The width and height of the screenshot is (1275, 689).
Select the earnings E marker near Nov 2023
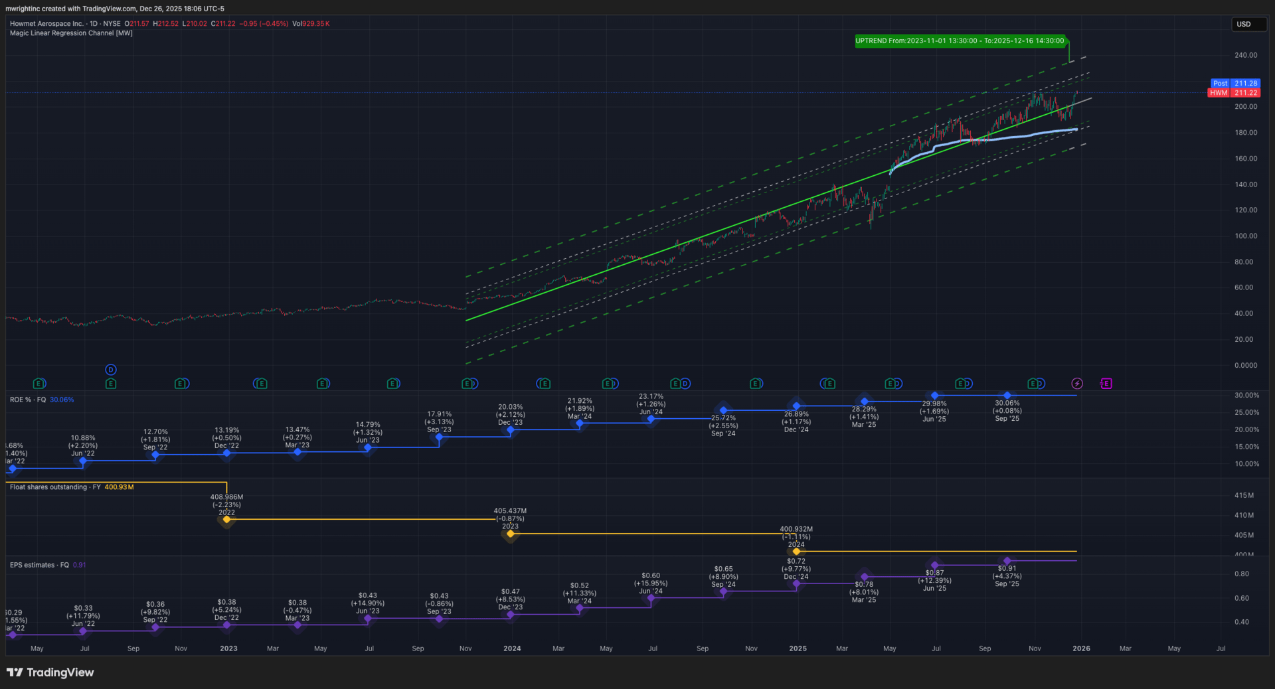tap(467, 384)
